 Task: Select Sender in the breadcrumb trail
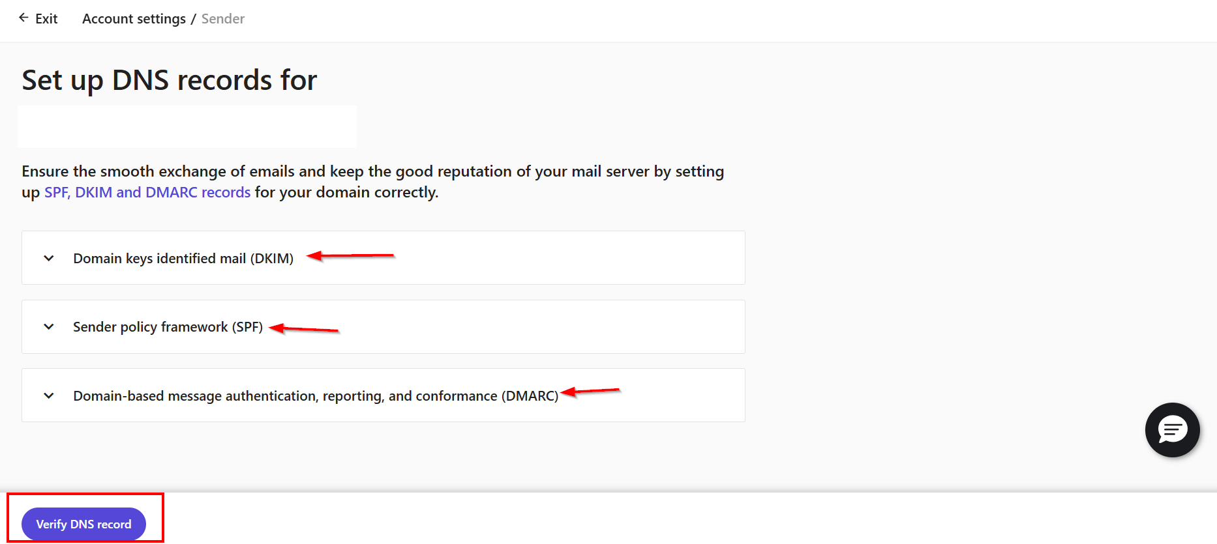pyautogui.click(x=222, y=18)
